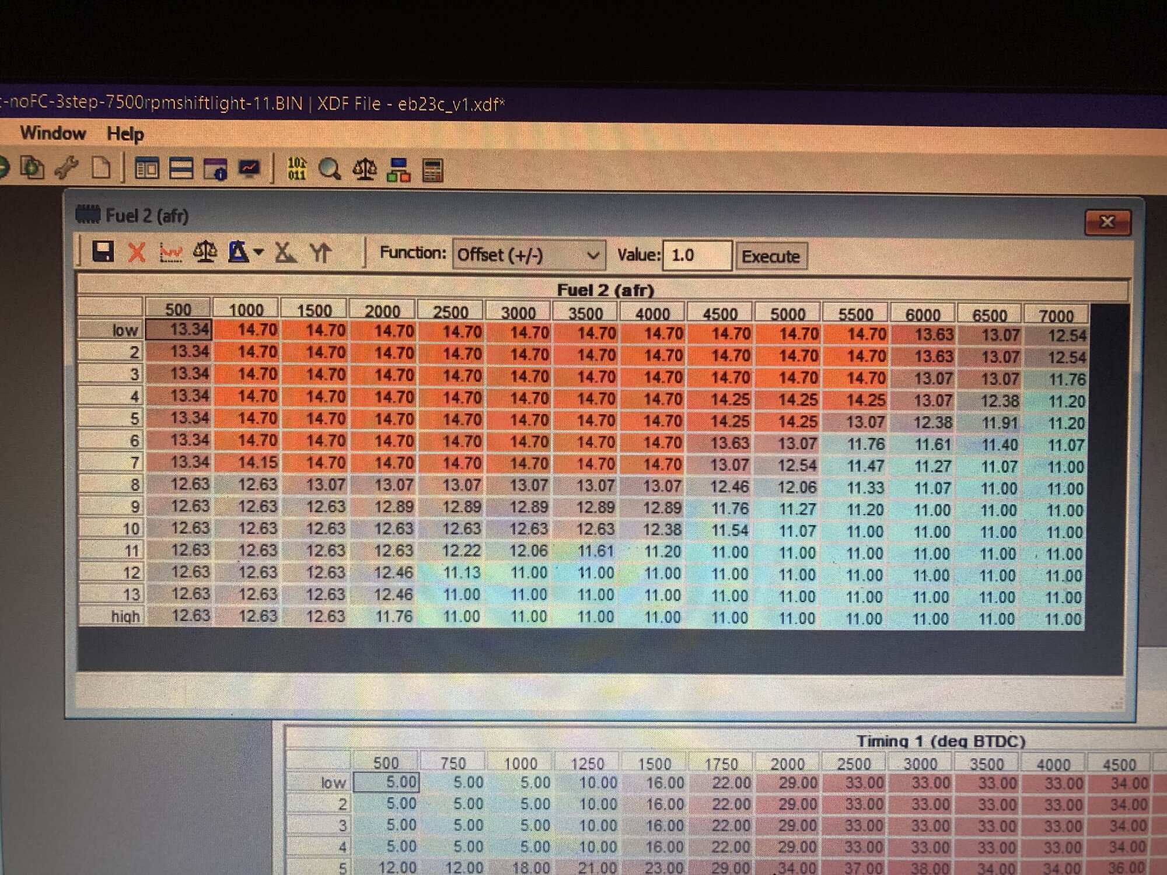Select the 4500 column header in Timing 1
Screen dimensions: 1167x875
pyautogui.click(x=1120, y=764)
